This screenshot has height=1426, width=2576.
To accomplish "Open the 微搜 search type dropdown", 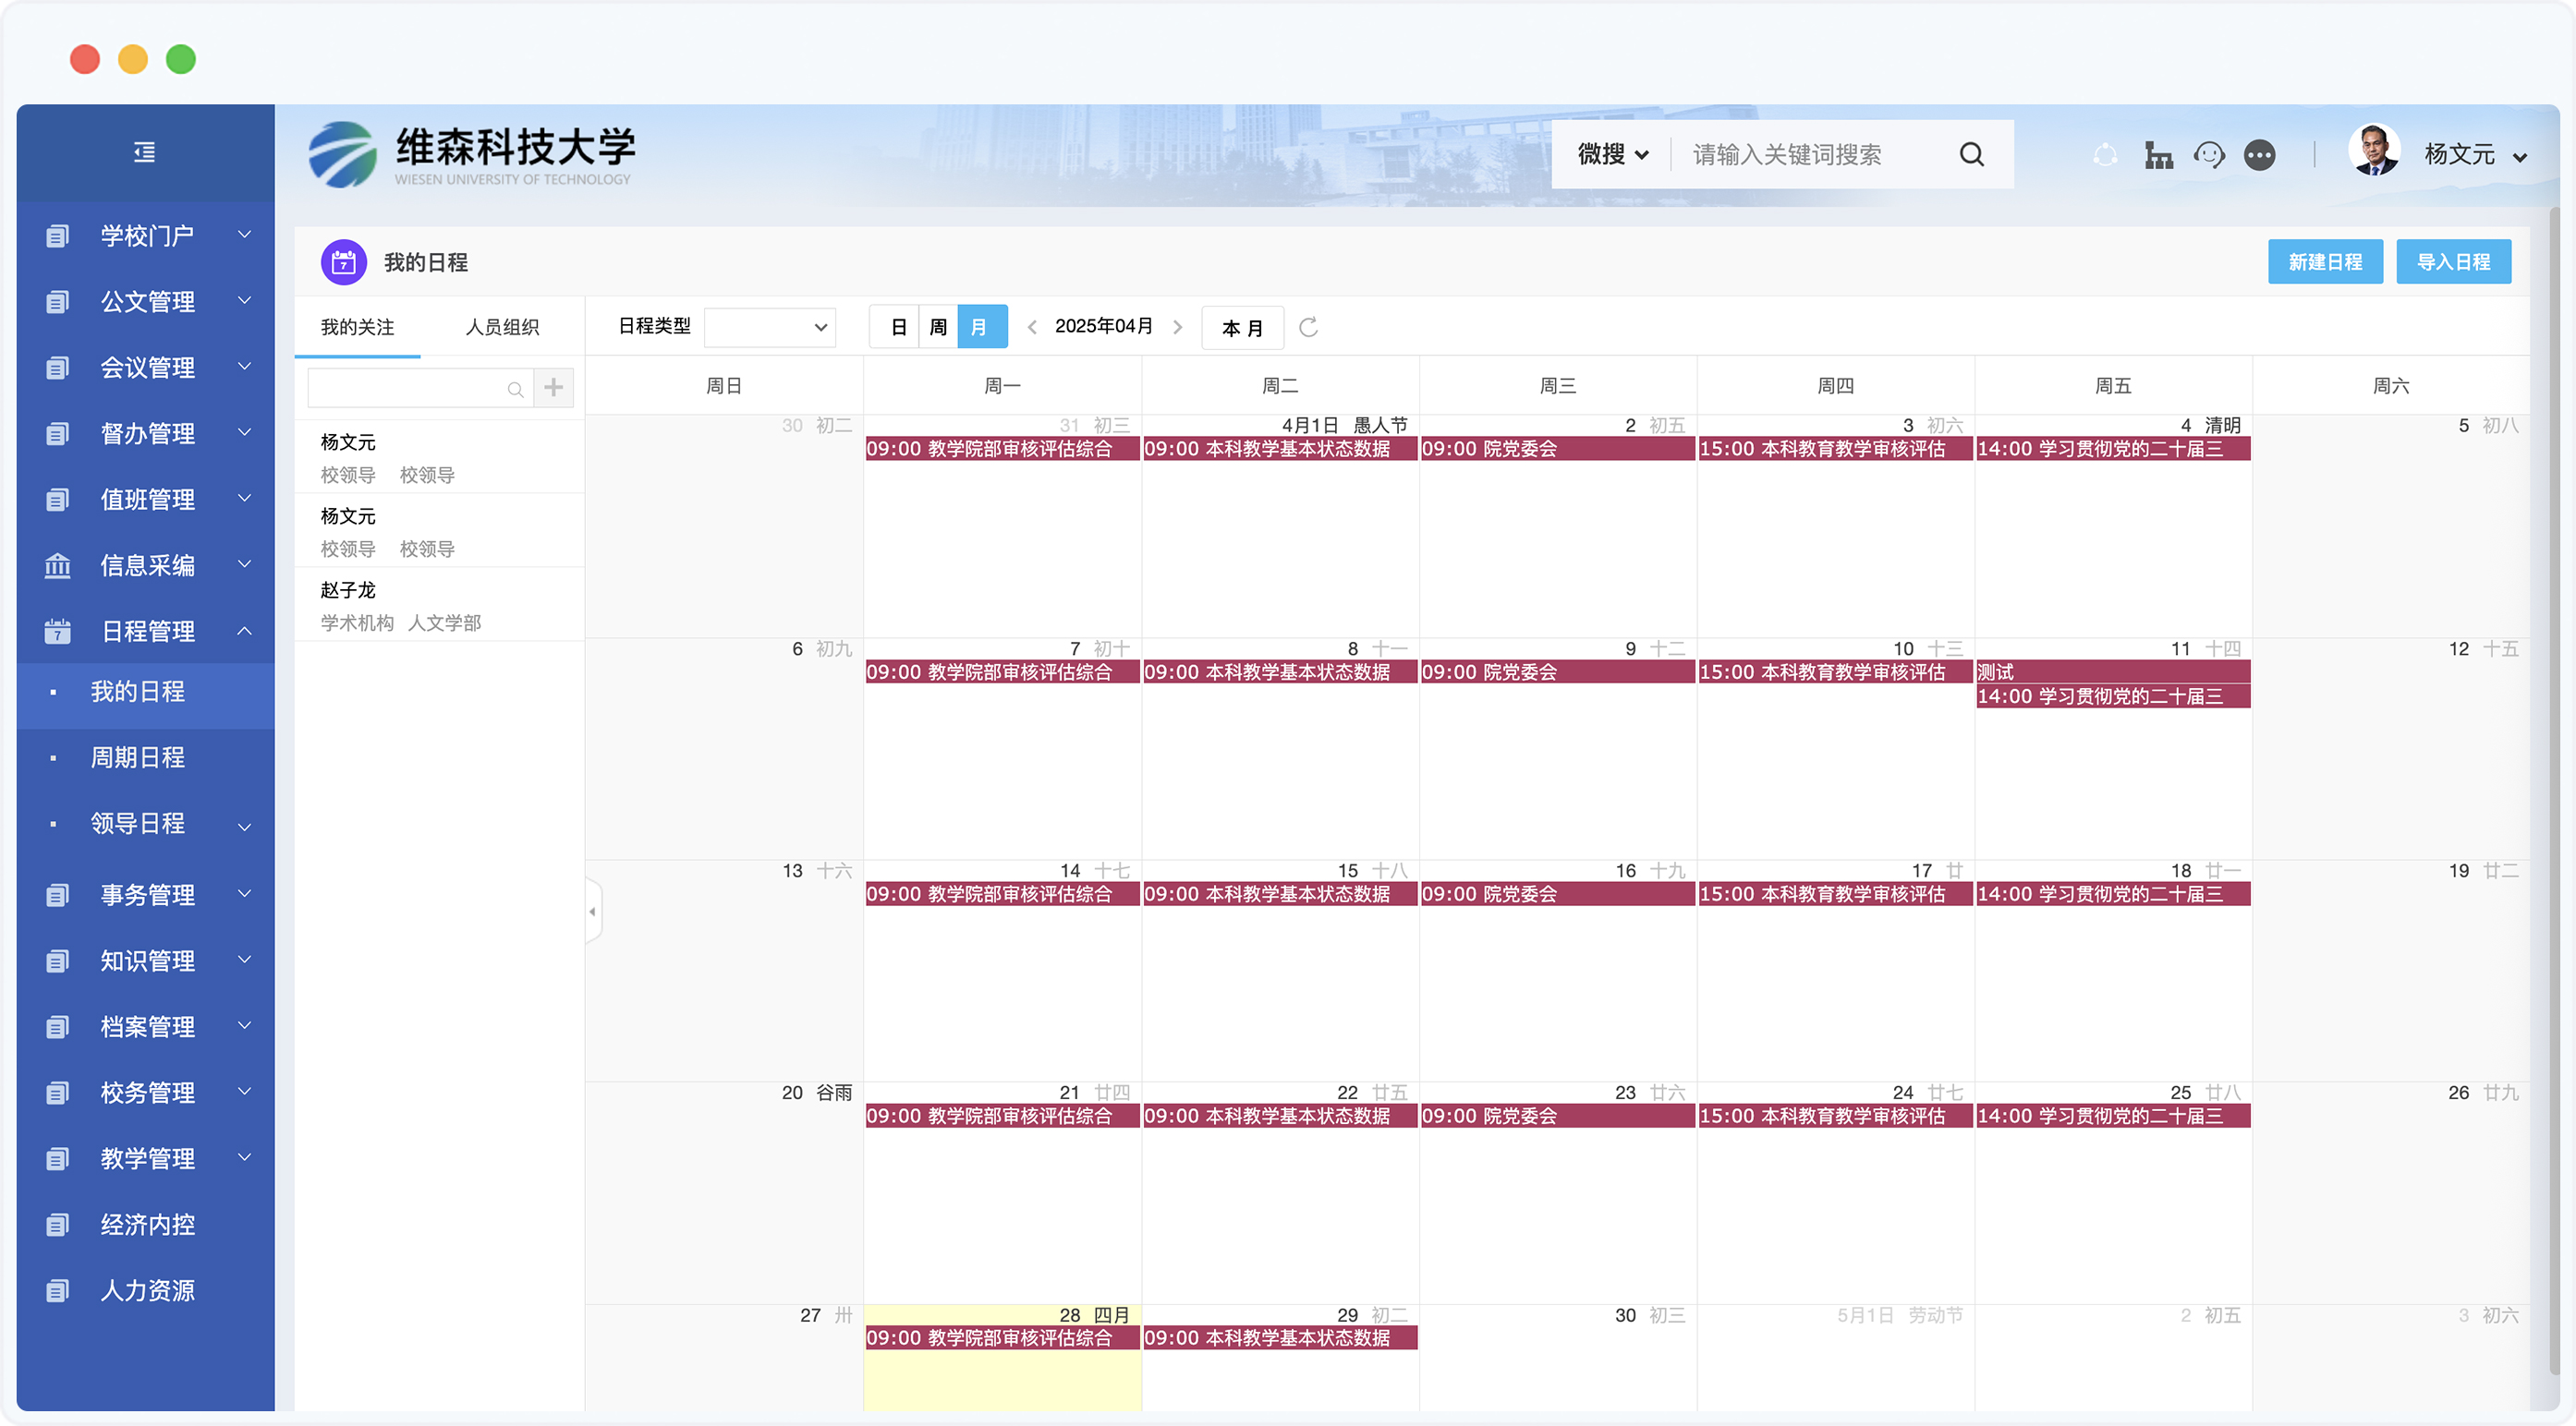I will (1611, 154).
